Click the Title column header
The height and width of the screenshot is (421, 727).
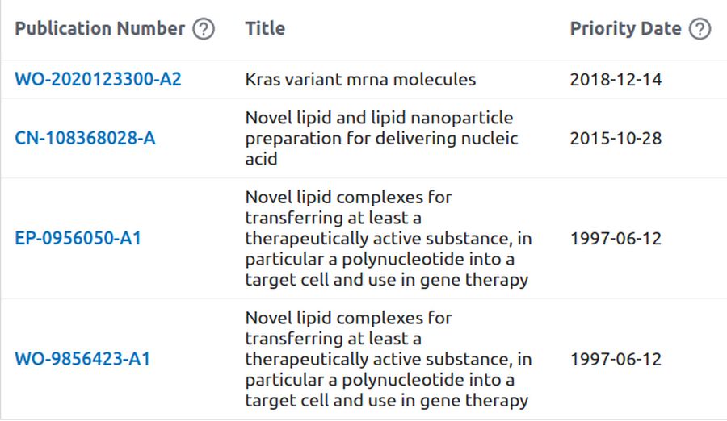point(265,29)
